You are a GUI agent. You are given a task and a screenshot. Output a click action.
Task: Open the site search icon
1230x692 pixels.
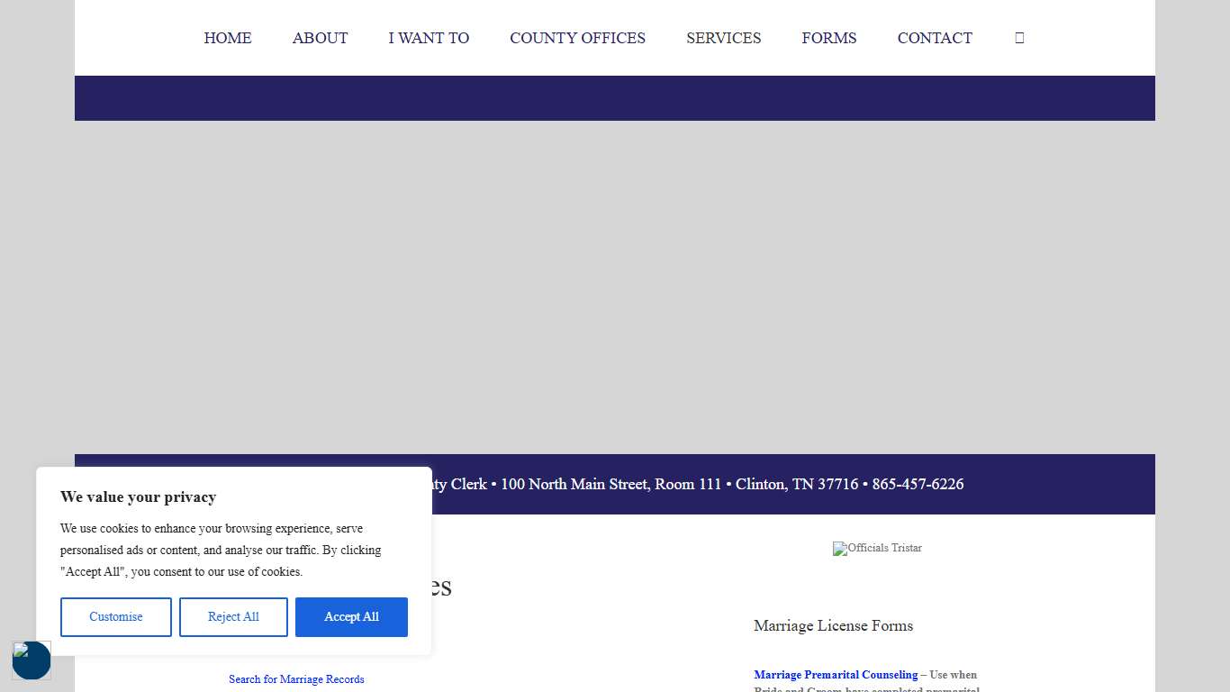point(1018,37)
